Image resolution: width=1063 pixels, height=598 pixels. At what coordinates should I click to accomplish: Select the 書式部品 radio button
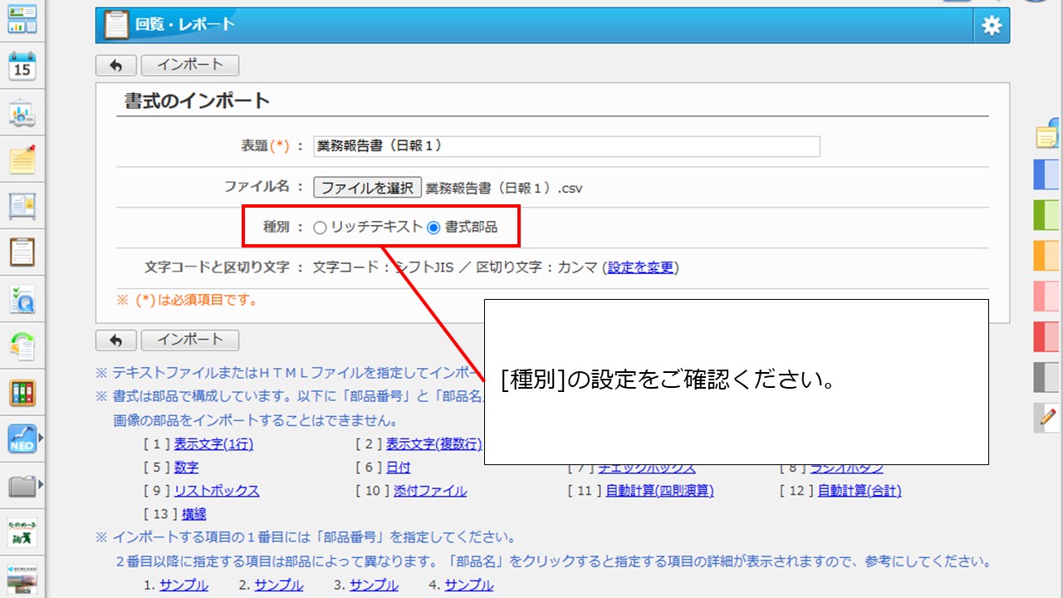click(x=434, y=228)
